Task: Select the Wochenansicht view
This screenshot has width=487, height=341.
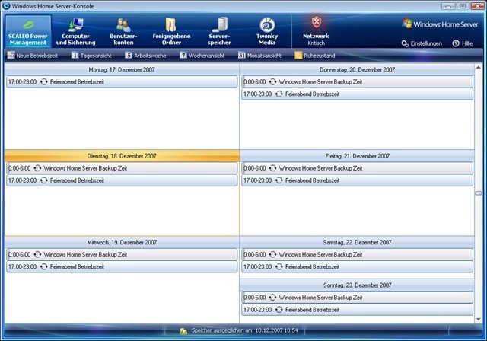Action: click(202, 56)
